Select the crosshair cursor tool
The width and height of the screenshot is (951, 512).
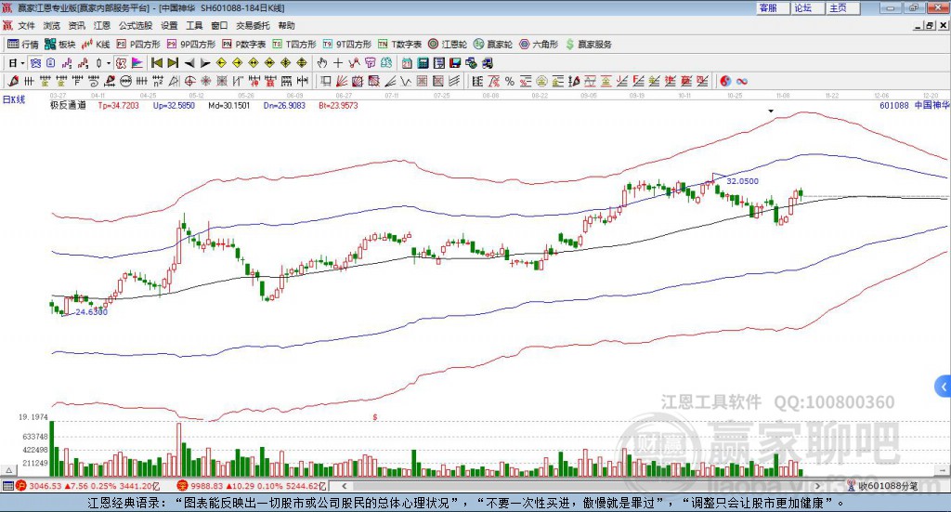click(338, 63)
